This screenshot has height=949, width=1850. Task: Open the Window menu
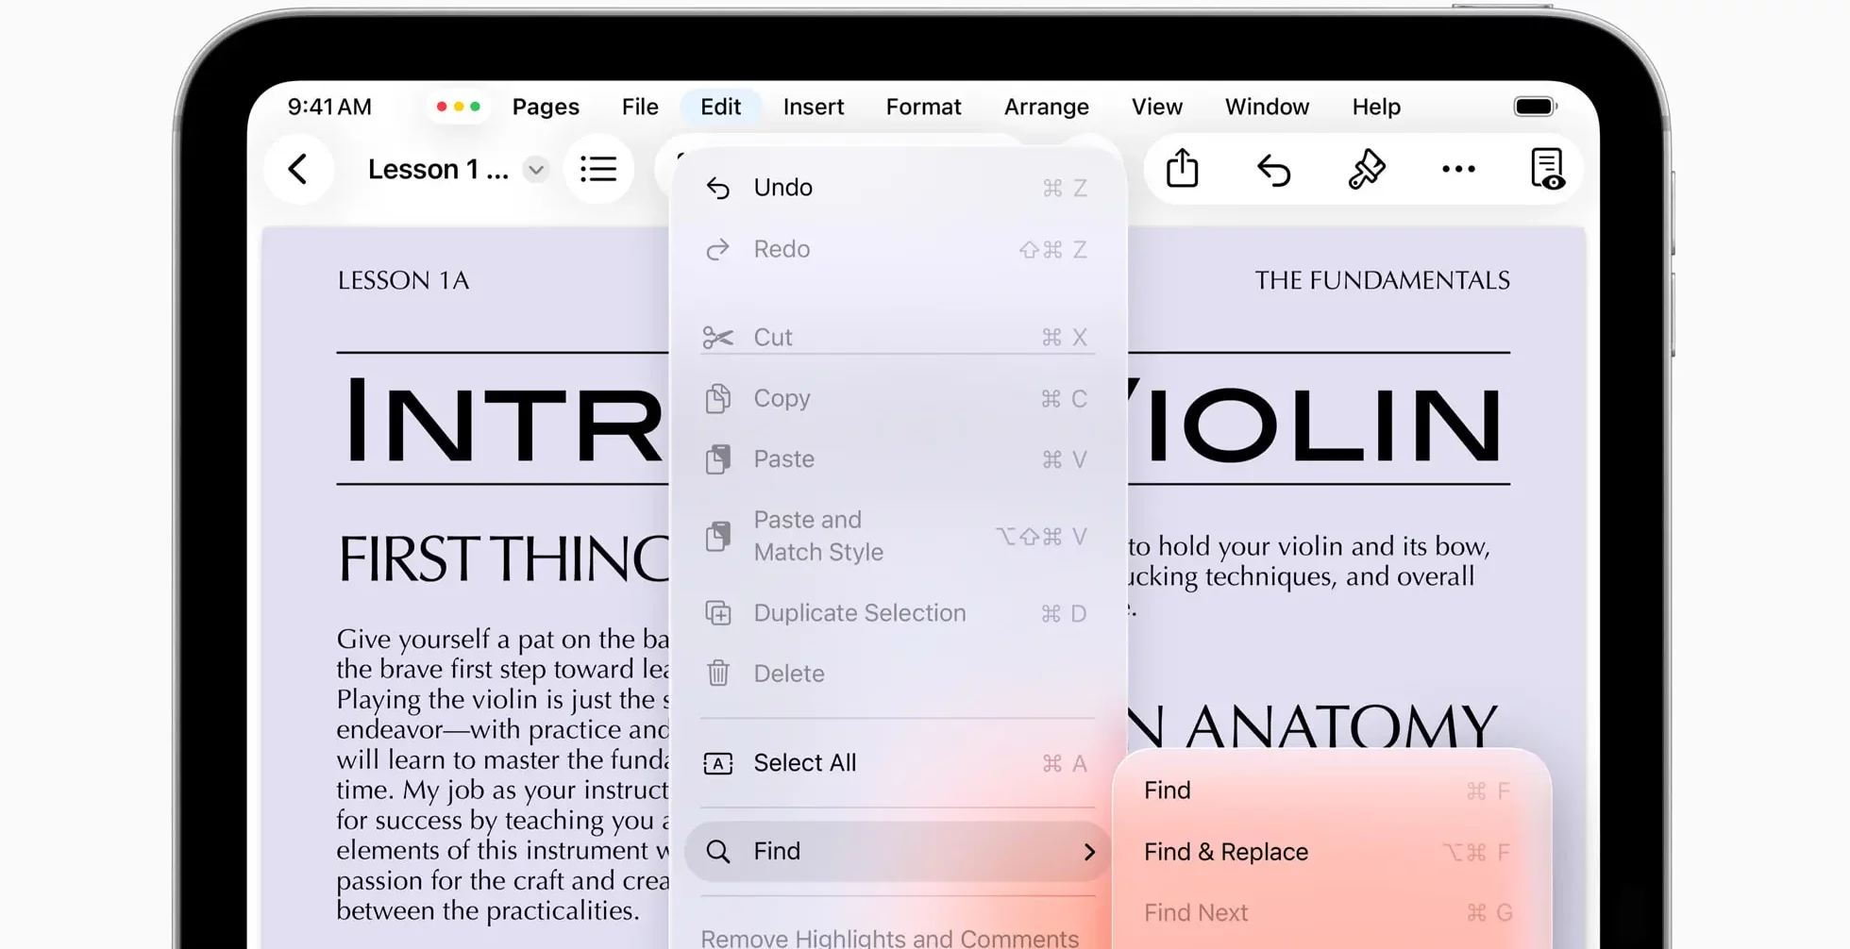coord(1267,107)
